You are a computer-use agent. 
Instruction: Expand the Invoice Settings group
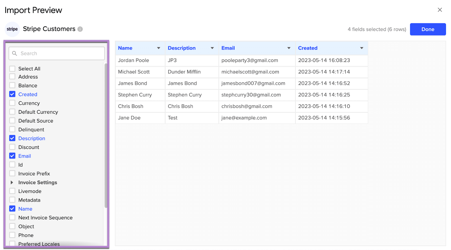point(12,182)
